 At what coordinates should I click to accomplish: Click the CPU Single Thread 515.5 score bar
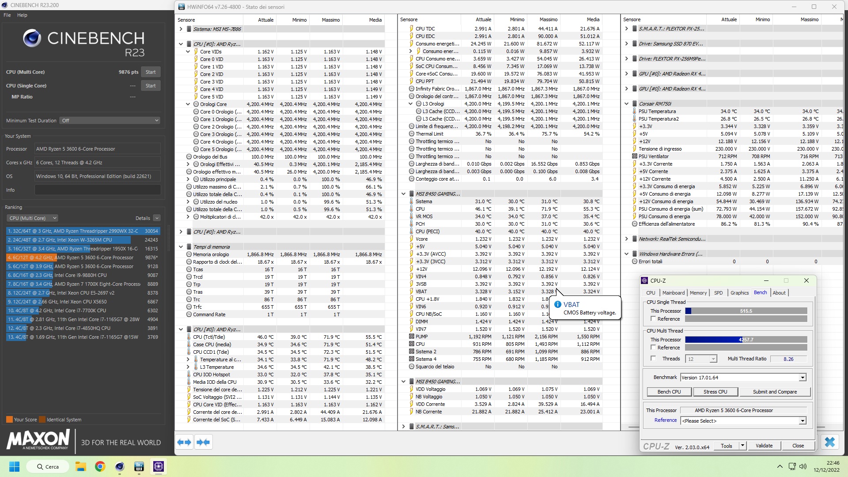pos(746,311)
